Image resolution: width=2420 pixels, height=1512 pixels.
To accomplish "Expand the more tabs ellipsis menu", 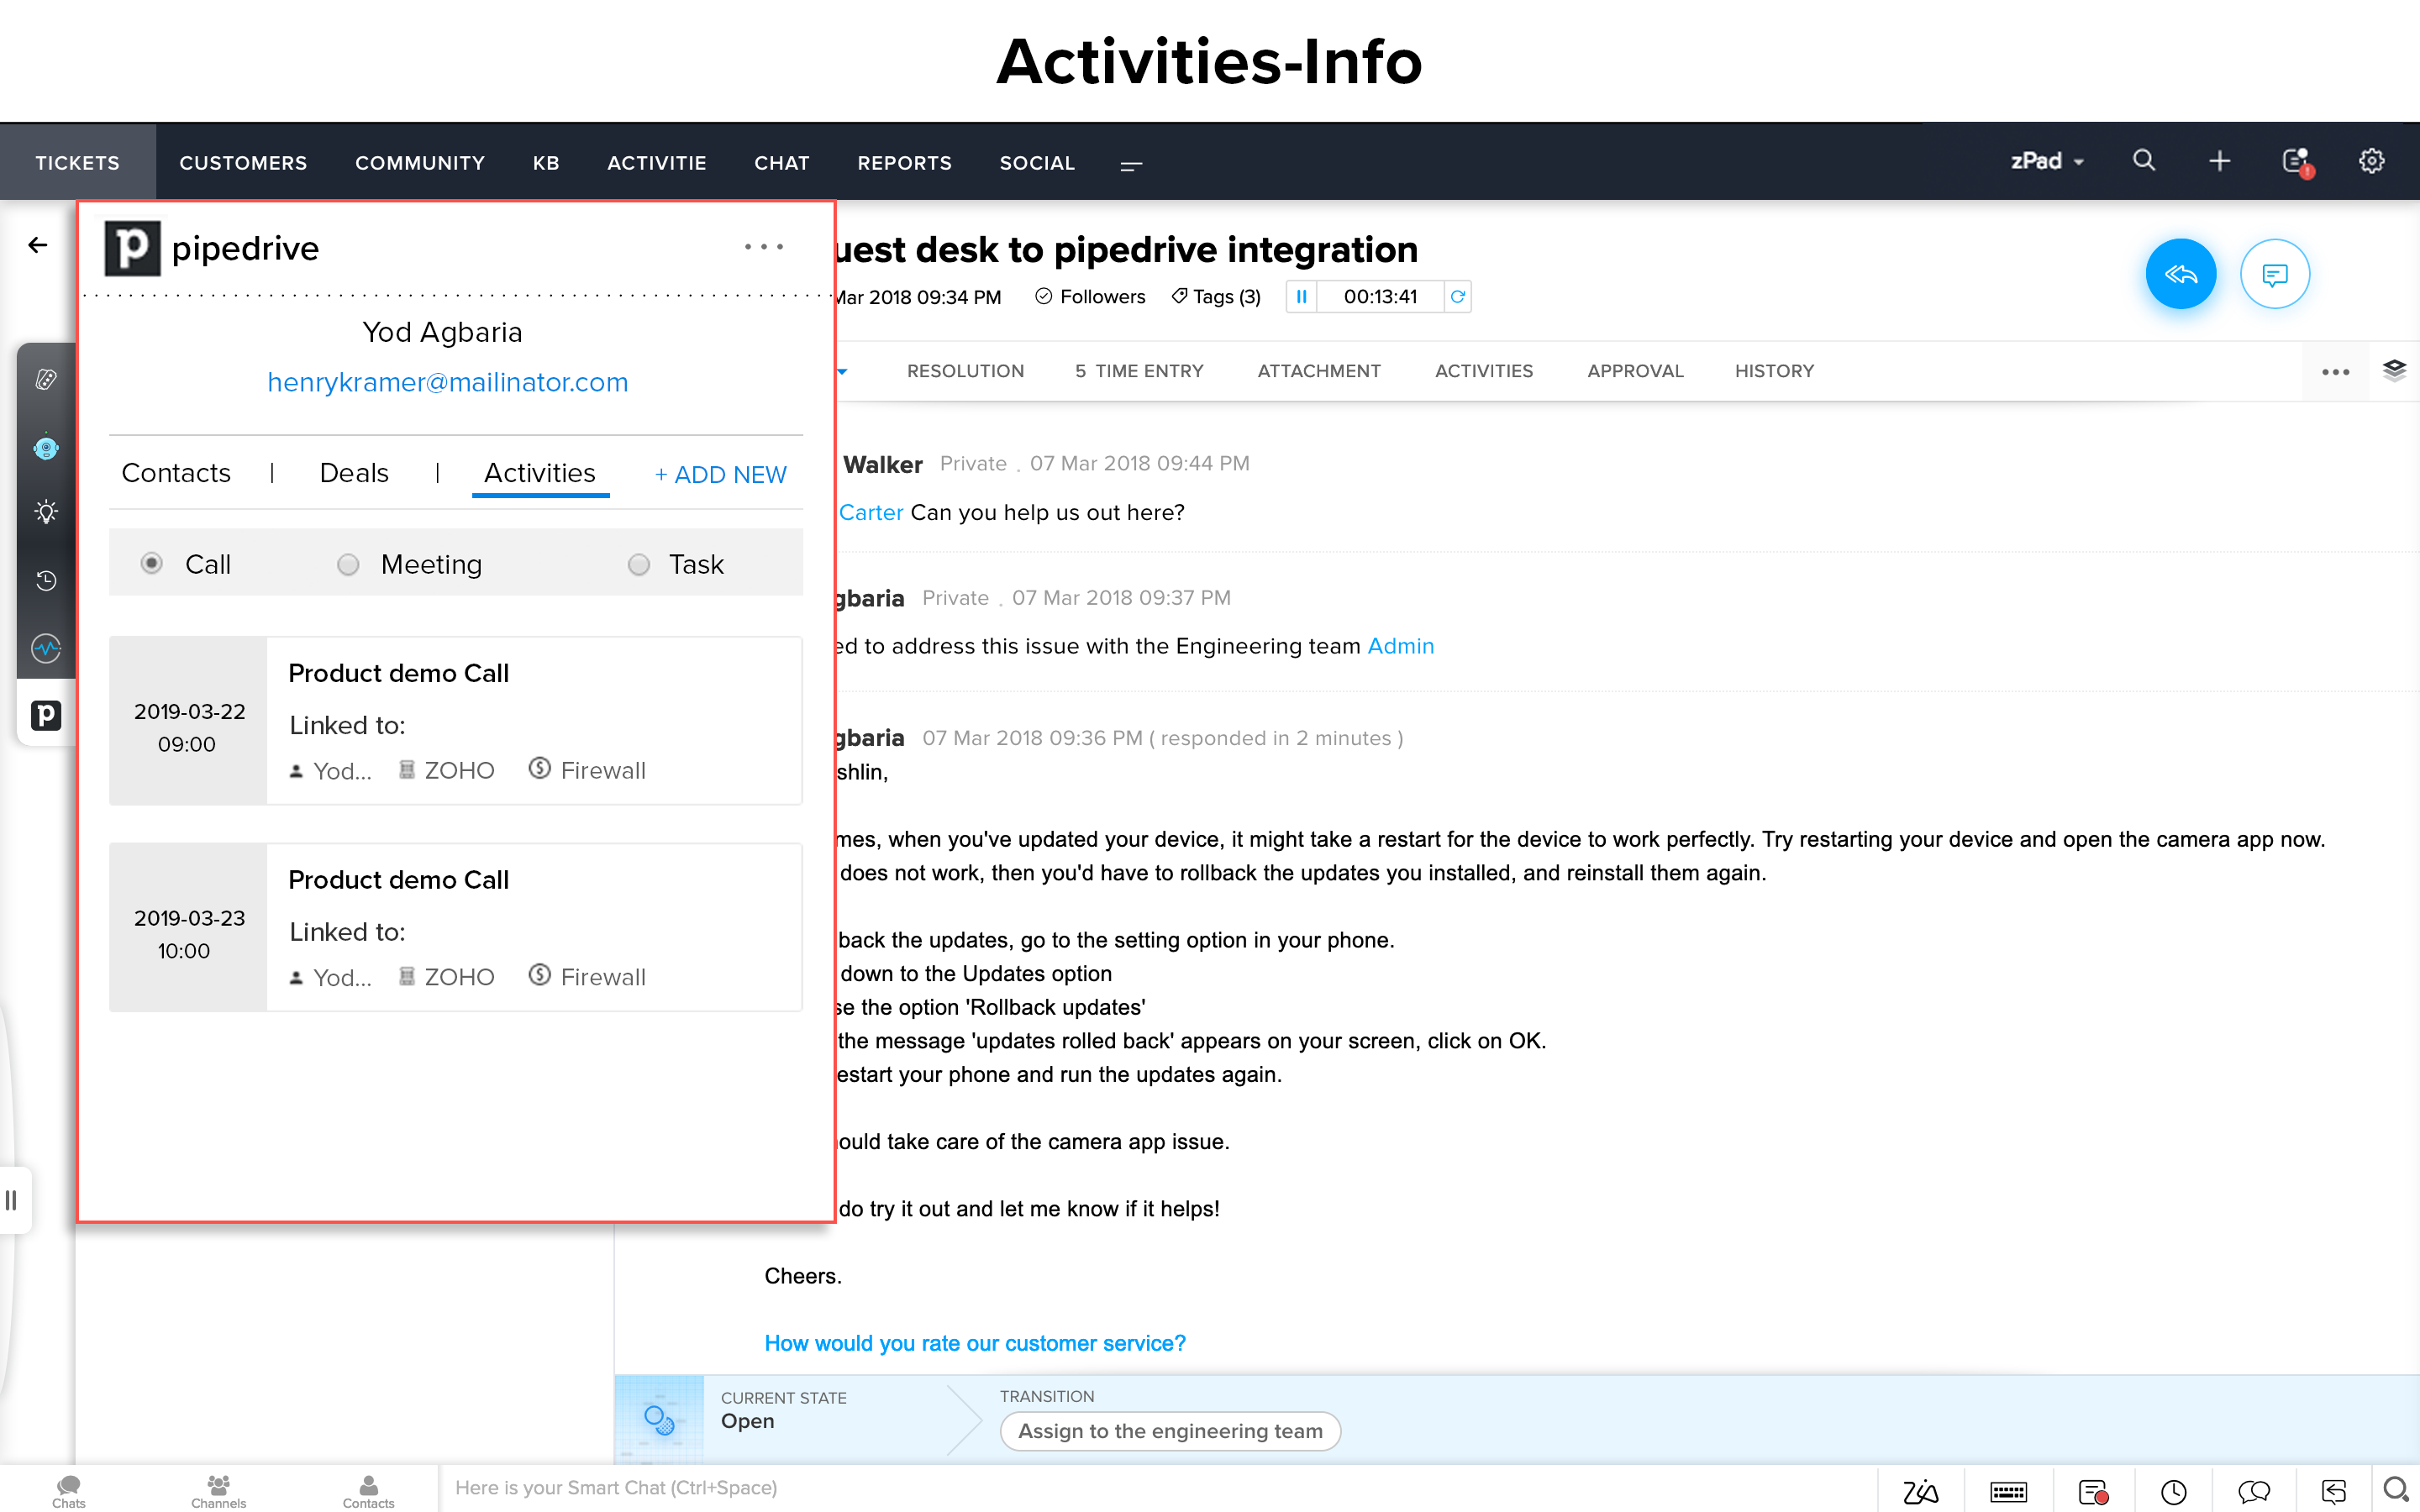I will [2335, 372].
